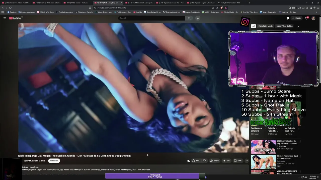Select the All filter chip

point(253,26)
